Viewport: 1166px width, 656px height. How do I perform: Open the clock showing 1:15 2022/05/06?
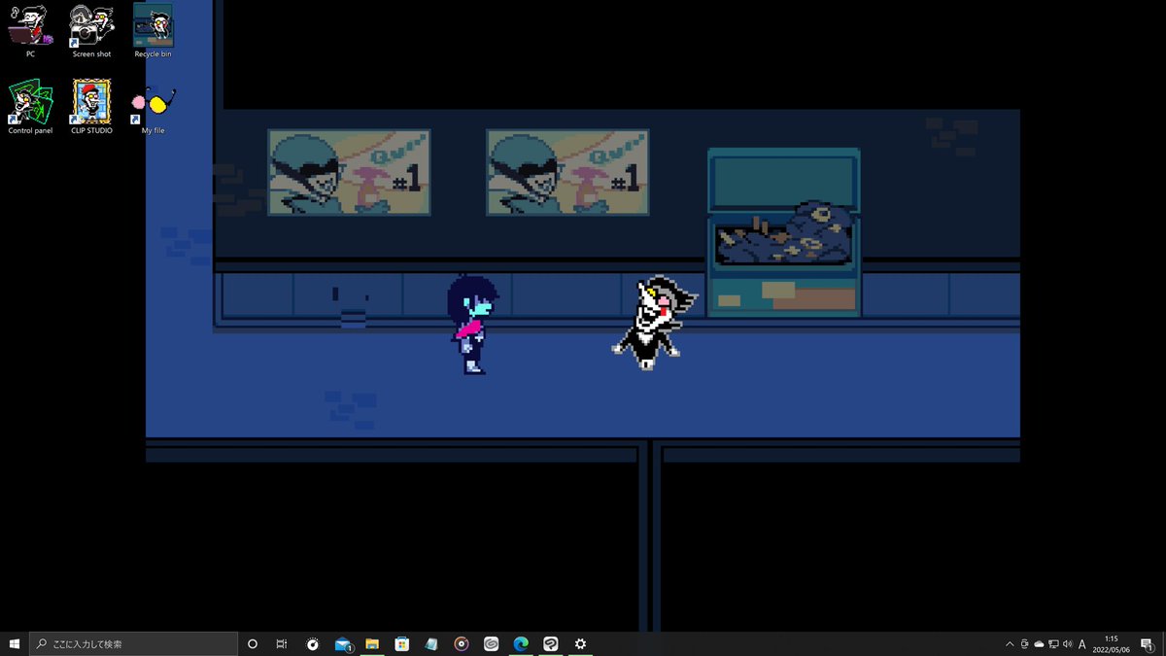pos(1111,643)
